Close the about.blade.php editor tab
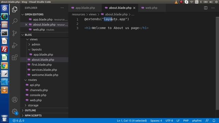The height and width of the screenshot is (123, 219). [134, 8]
